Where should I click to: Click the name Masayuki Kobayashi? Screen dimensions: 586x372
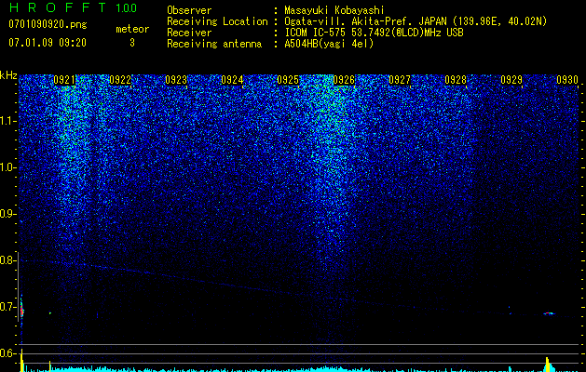[x=334, y=11]
